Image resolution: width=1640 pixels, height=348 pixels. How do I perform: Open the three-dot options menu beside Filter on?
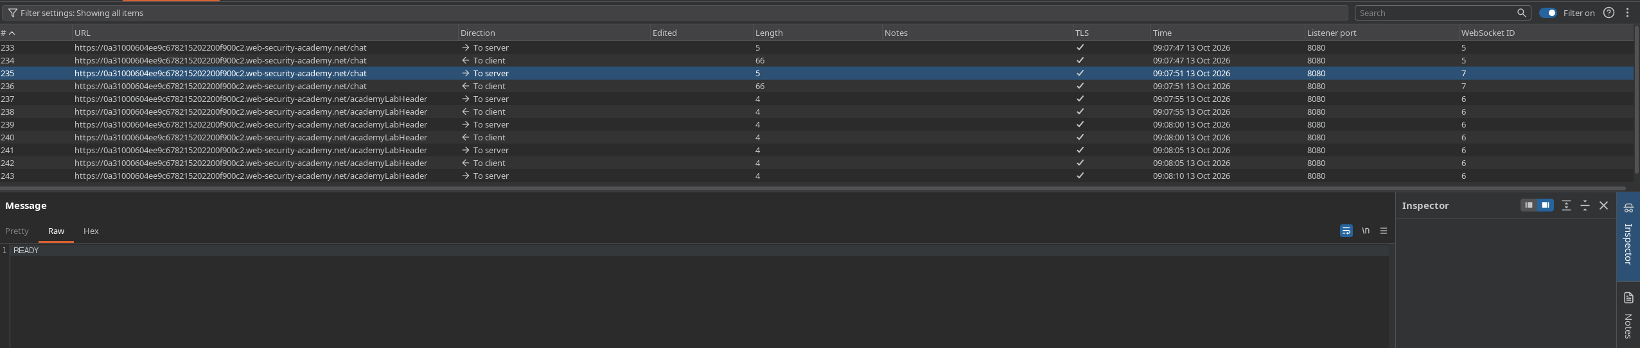point(1627,13)
